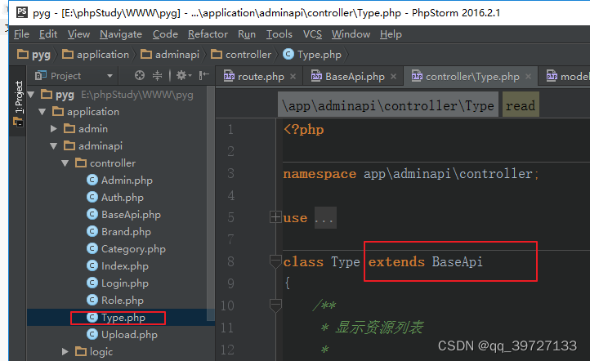Image resolution: width=590 pixels, height=361 pixels.
Task: Select Category.php in the project tree
Action: (133, 249)
